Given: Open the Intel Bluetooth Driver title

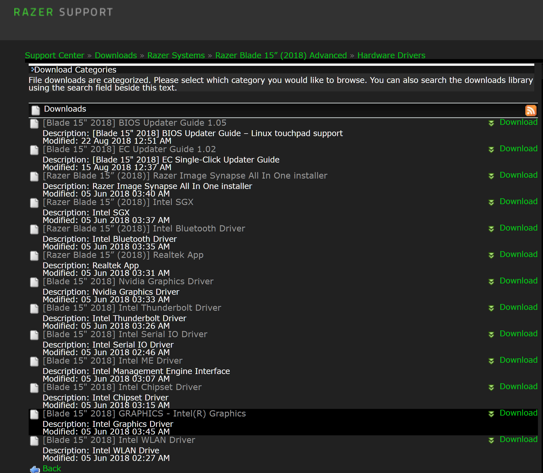Looking at the screenshot, I should pos(144,229).
